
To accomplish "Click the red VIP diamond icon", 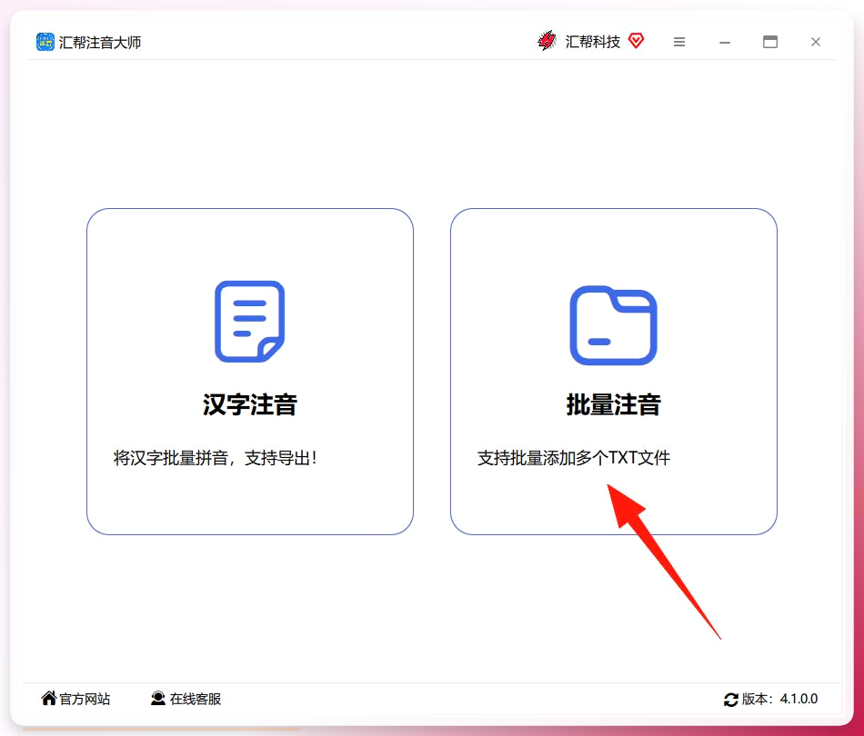I will pyautogui.click(x=636, y=41).
